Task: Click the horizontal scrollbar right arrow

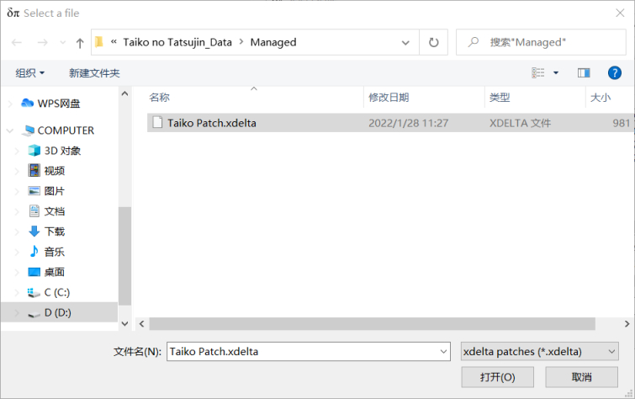Action: [x=627, y=323]
